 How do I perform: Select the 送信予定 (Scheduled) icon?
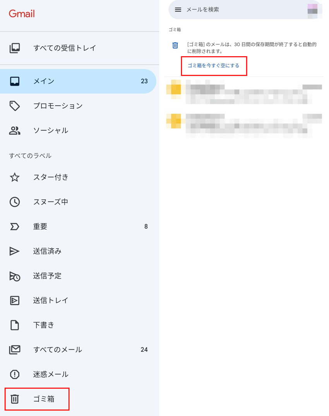tap(15, 276)
